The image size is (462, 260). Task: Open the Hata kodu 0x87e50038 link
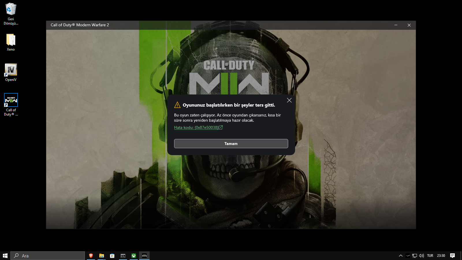(x=198, y=127)
